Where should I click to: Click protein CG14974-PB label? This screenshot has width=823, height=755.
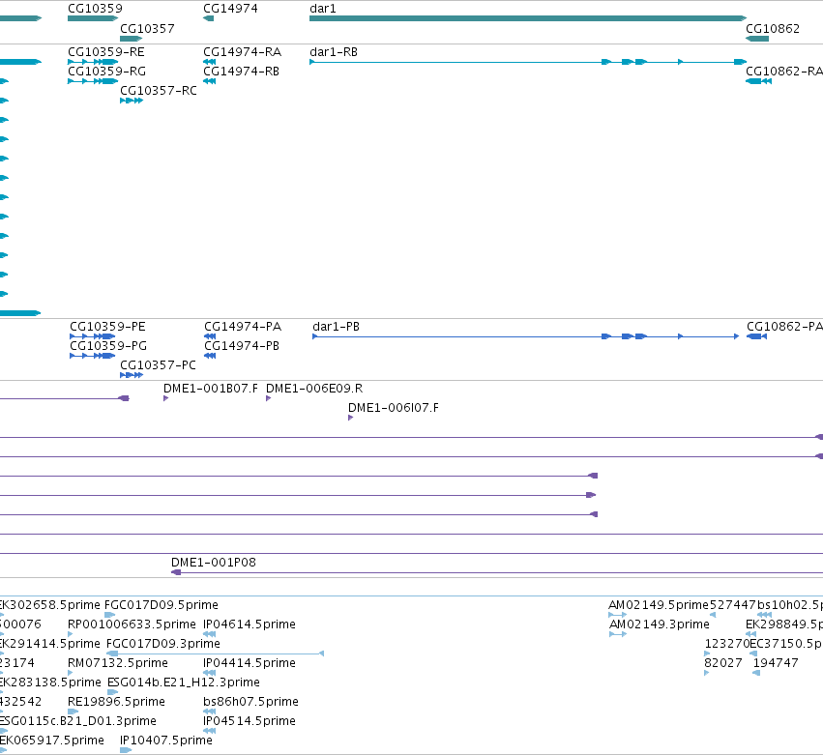242,346
